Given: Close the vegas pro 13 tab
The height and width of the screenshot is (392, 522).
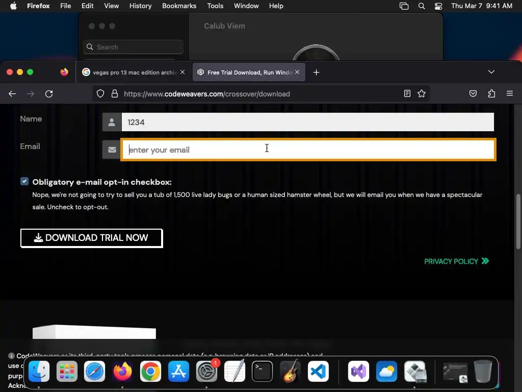Looking at the screenshot, I should 182,72.
